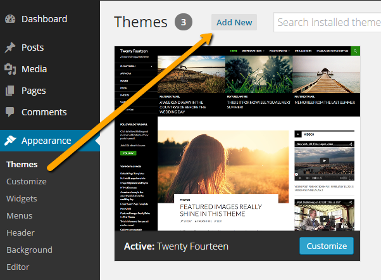
Task: Click the blue Customize button
Action: 327,246
